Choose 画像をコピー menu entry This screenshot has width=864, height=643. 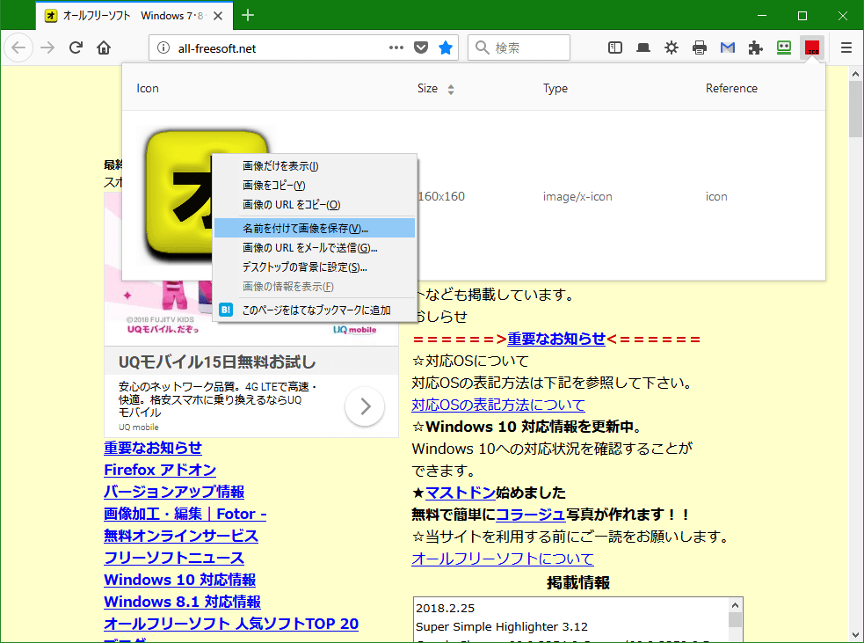tap(314, 186)
